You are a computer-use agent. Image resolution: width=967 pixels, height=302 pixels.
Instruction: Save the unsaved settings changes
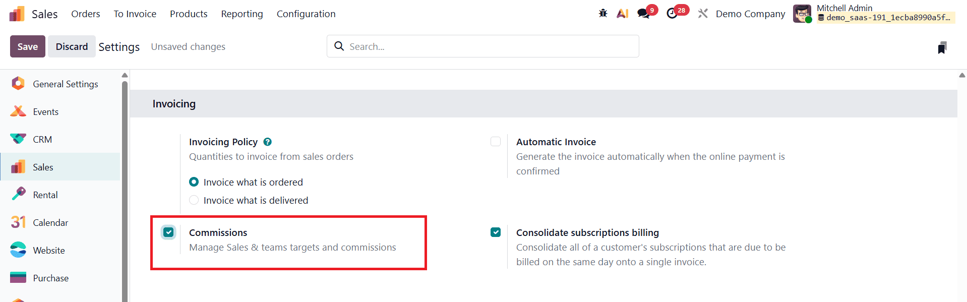point(27,46)
